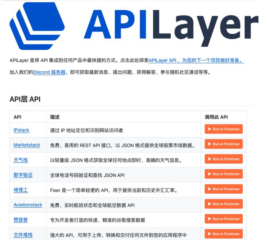Open the Aviationstack API link

point(28,205)
